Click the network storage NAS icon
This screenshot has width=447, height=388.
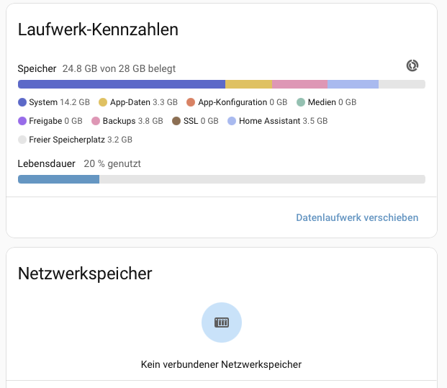[x=222, y=322]
